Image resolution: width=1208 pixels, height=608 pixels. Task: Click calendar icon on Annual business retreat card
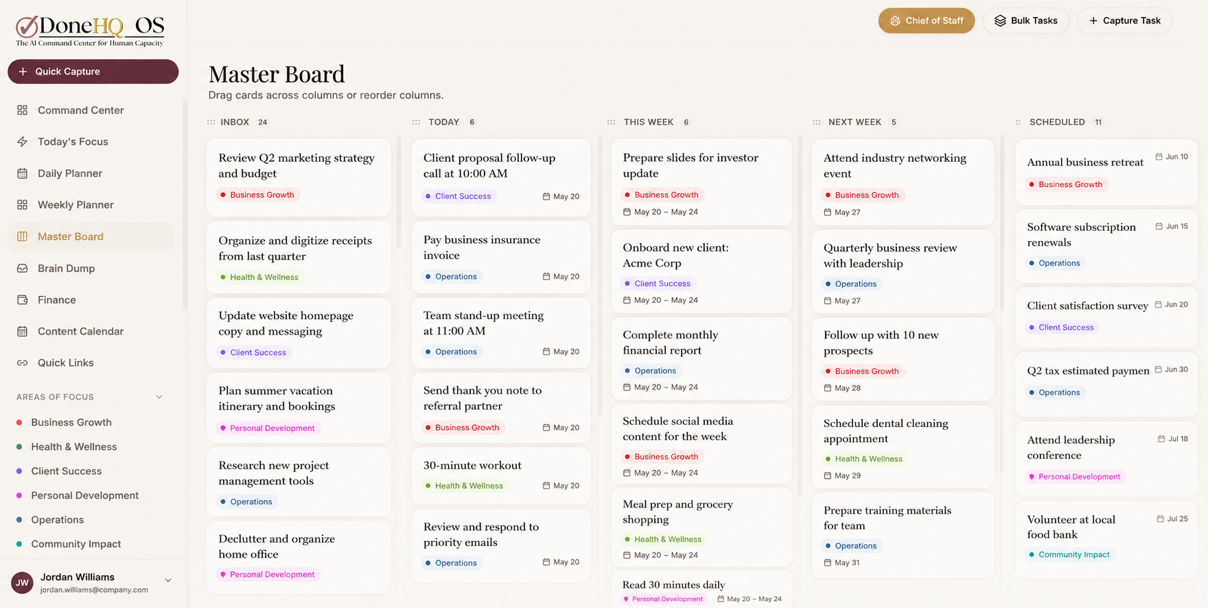pos(1159,156)
